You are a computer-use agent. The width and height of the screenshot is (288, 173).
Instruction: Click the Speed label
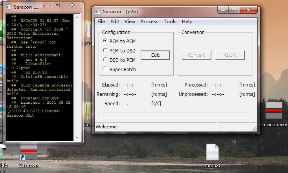[x=112, y=103]
